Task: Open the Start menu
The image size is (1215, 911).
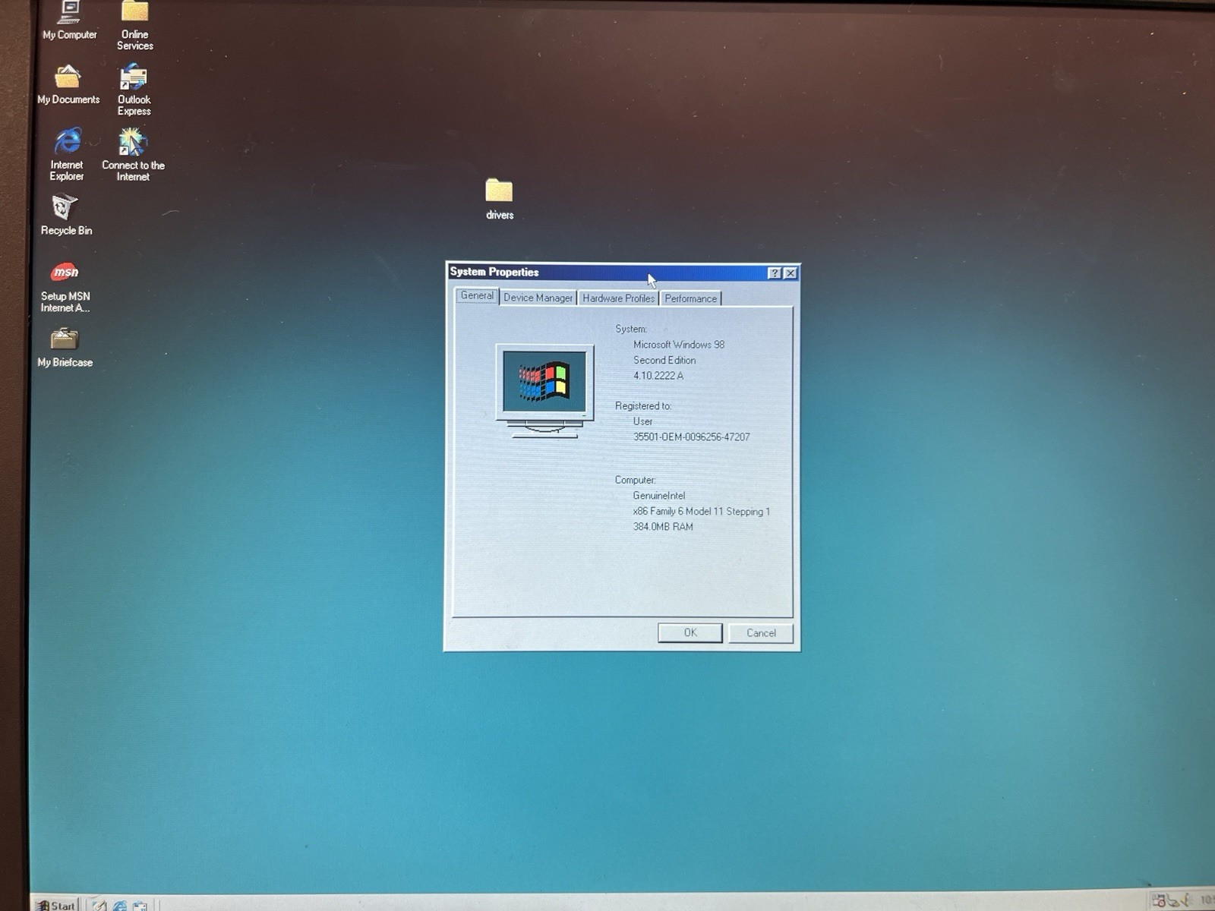Action: coord(57,905)
